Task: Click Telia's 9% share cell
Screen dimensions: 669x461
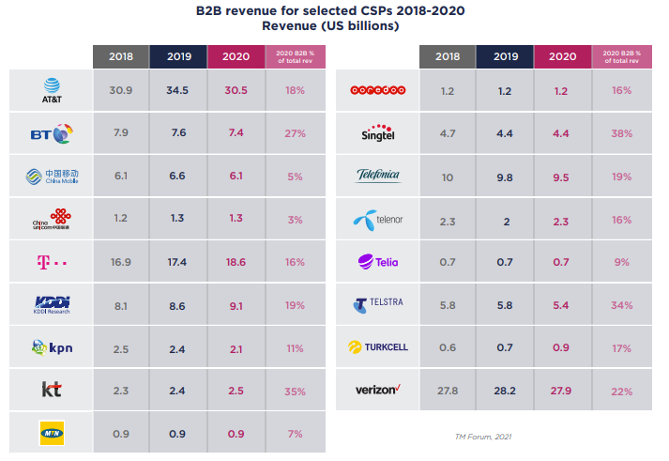Action: 622,262
